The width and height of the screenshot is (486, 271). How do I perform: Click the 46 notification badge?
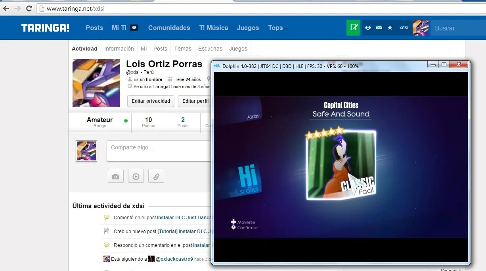[134, 28]
